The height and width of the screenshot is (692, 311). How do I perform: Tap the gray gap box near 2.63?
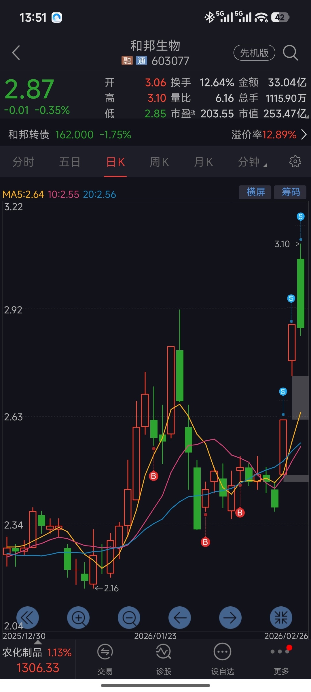click(x=300, y=398)
